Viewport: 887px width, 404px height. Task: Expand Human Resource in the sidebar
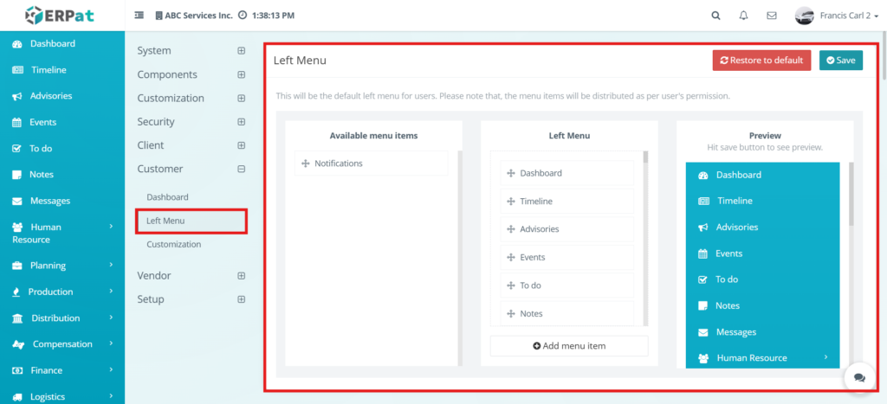click(62, 233)
